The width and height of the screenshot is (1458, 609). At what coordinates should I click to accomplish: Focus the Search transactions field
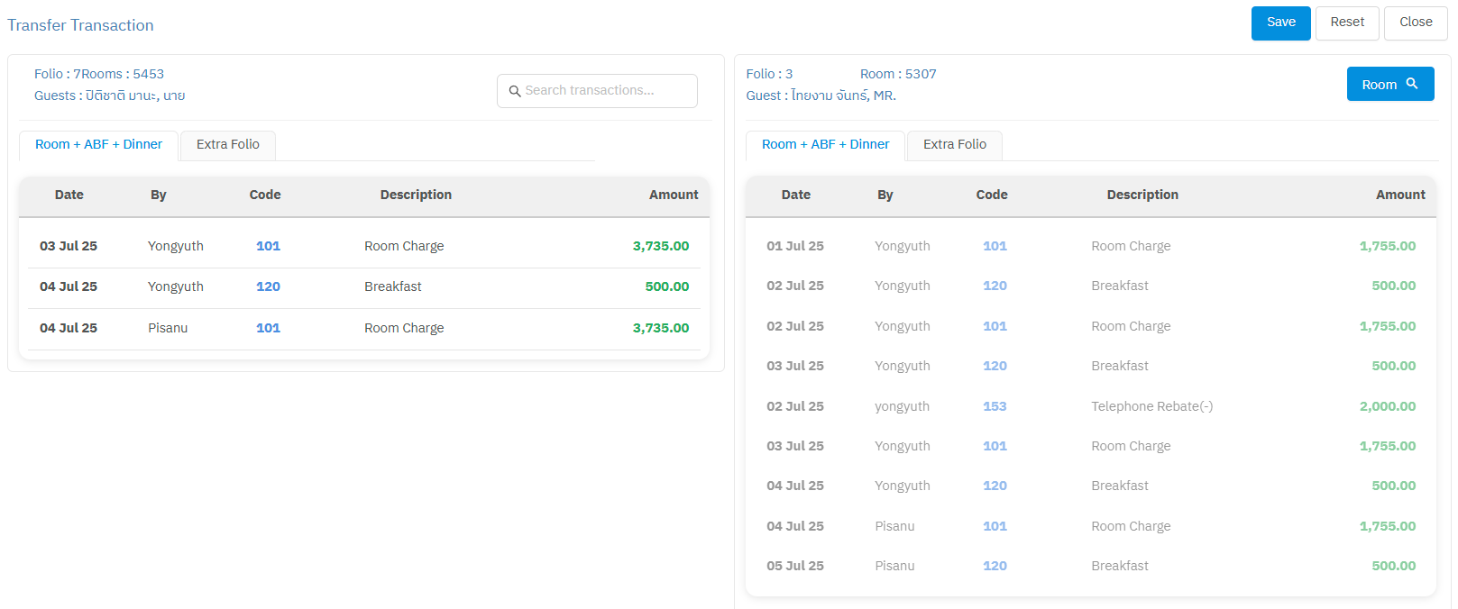[x=604, y=91]
